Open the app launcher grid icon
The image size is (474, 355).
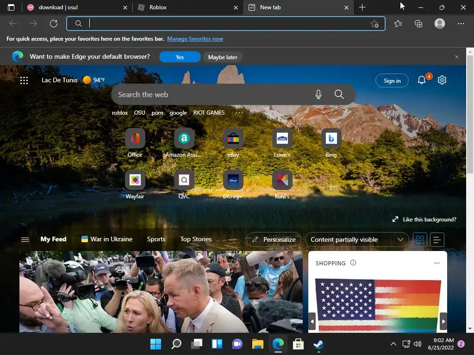click(24, 80)
